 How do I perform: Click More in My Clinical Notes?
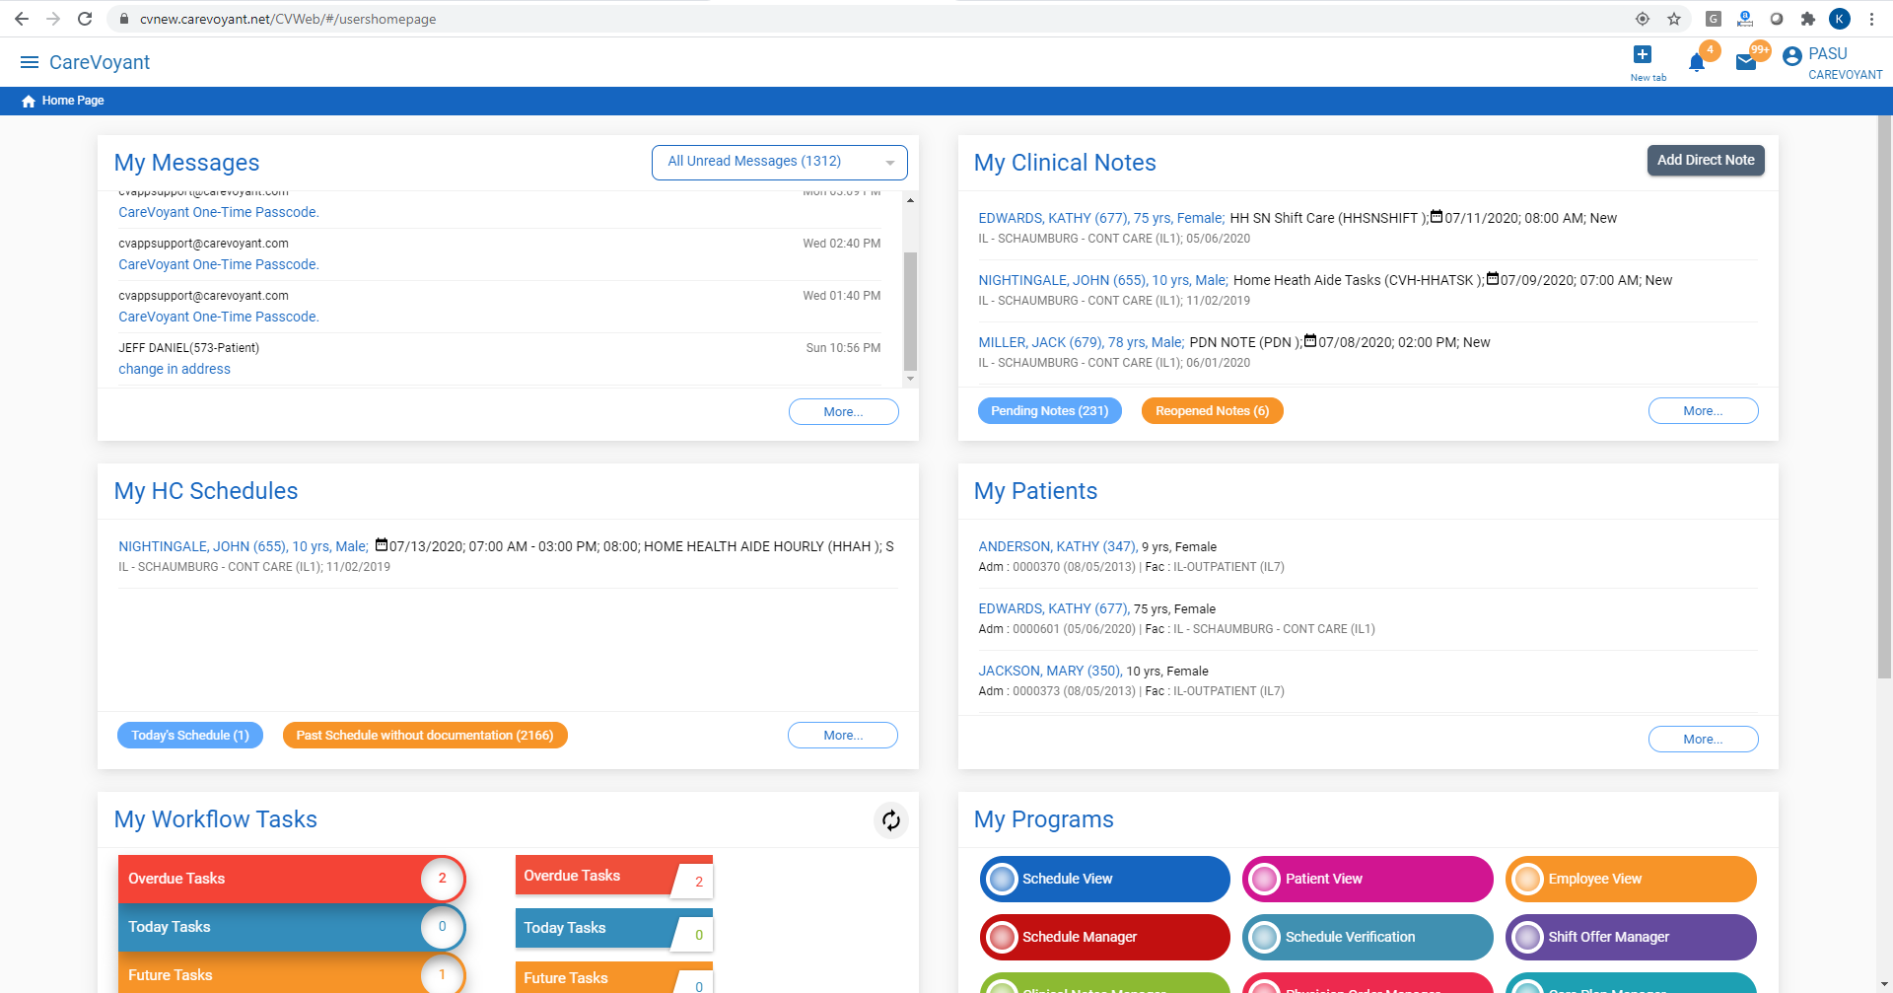point(1703,411)
